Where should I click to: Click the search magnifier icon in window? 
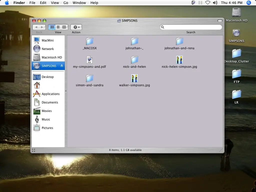click(162, 27)
